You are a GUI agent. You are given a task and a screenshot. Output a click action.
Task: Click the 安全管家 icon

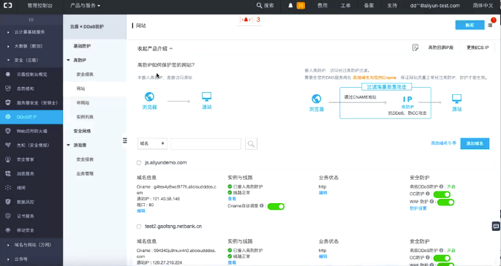pyautogui.click(x=8, y=159)
